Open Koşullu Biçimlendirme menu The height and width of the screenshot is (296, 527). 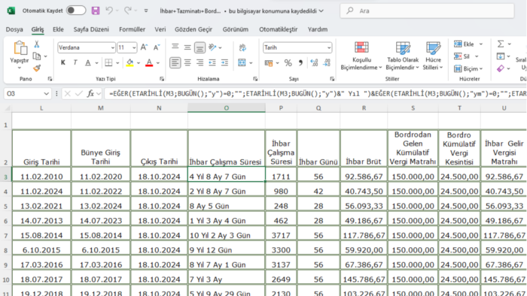pyautogui.click(x=361, y=56)
